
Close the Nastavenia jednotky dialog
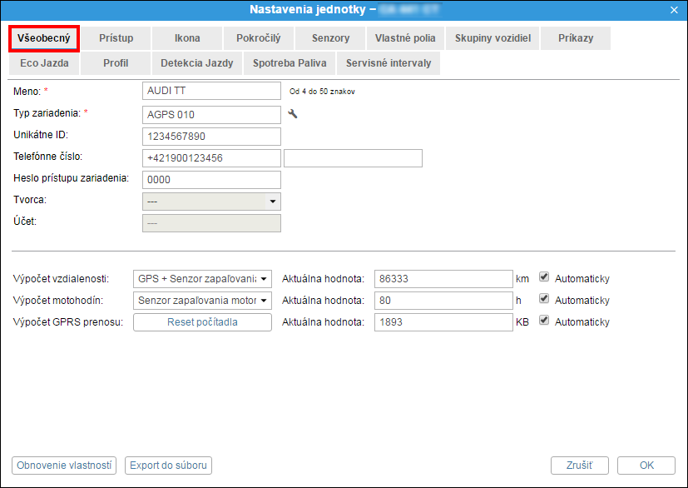coord(674,10)
